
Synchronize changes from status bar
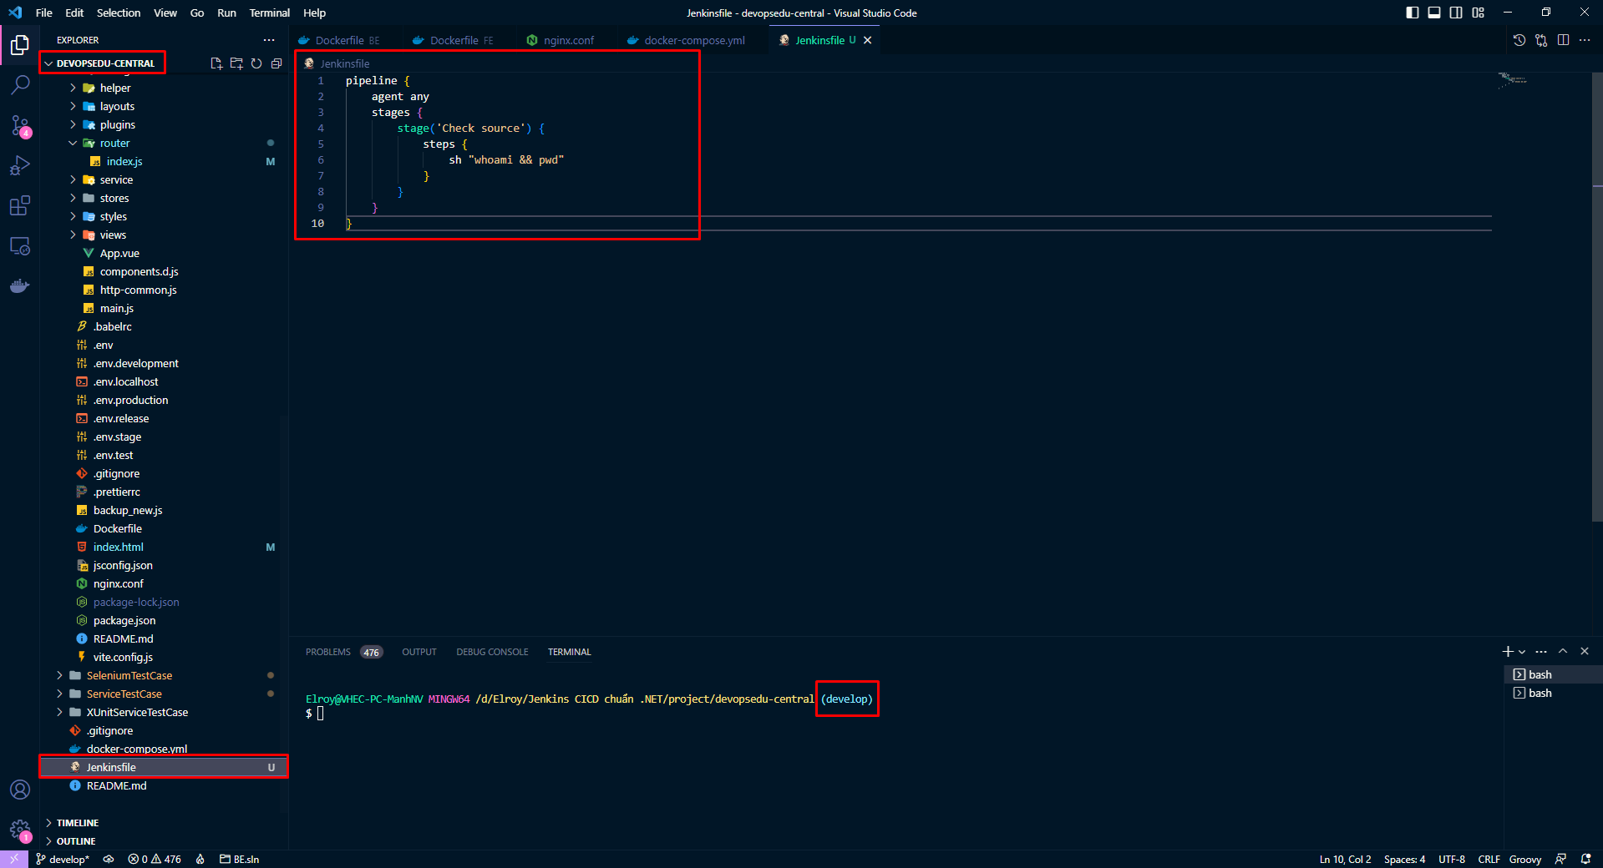pyautogui.click(x=109, y=859)
